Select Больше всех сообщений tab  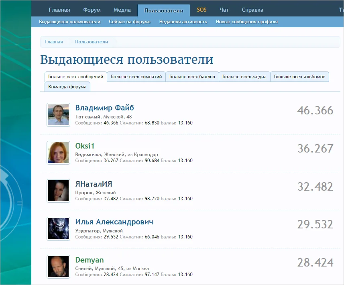(x=76, y=77)
